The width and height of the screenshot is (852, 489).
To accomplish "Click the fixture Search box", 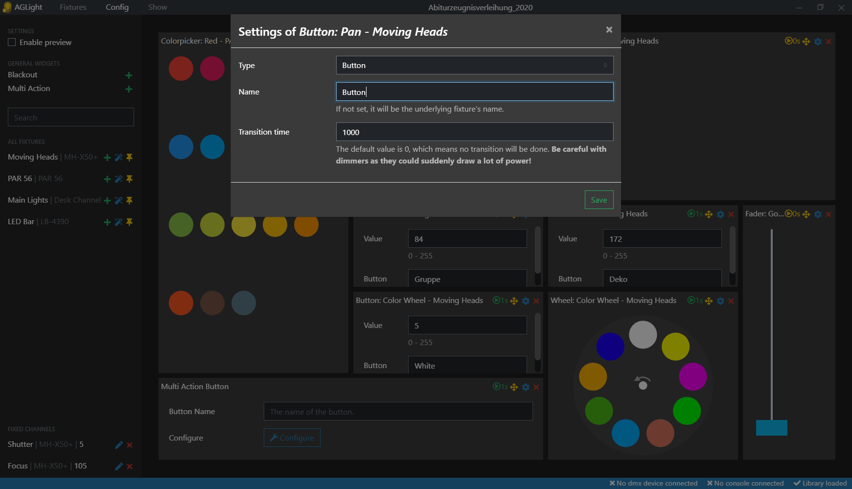I will click(x=71, y=117).
